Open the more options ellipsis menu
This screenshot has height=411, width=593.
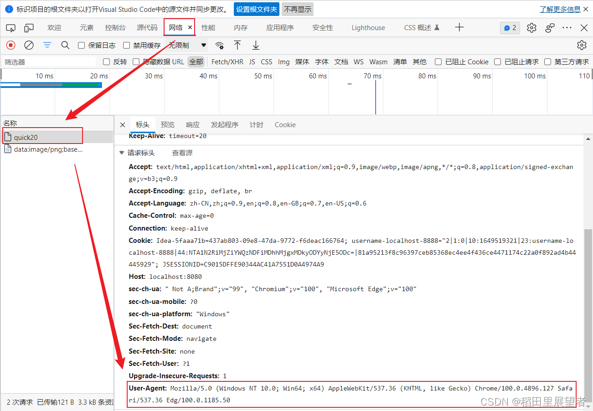coord(567,28)
